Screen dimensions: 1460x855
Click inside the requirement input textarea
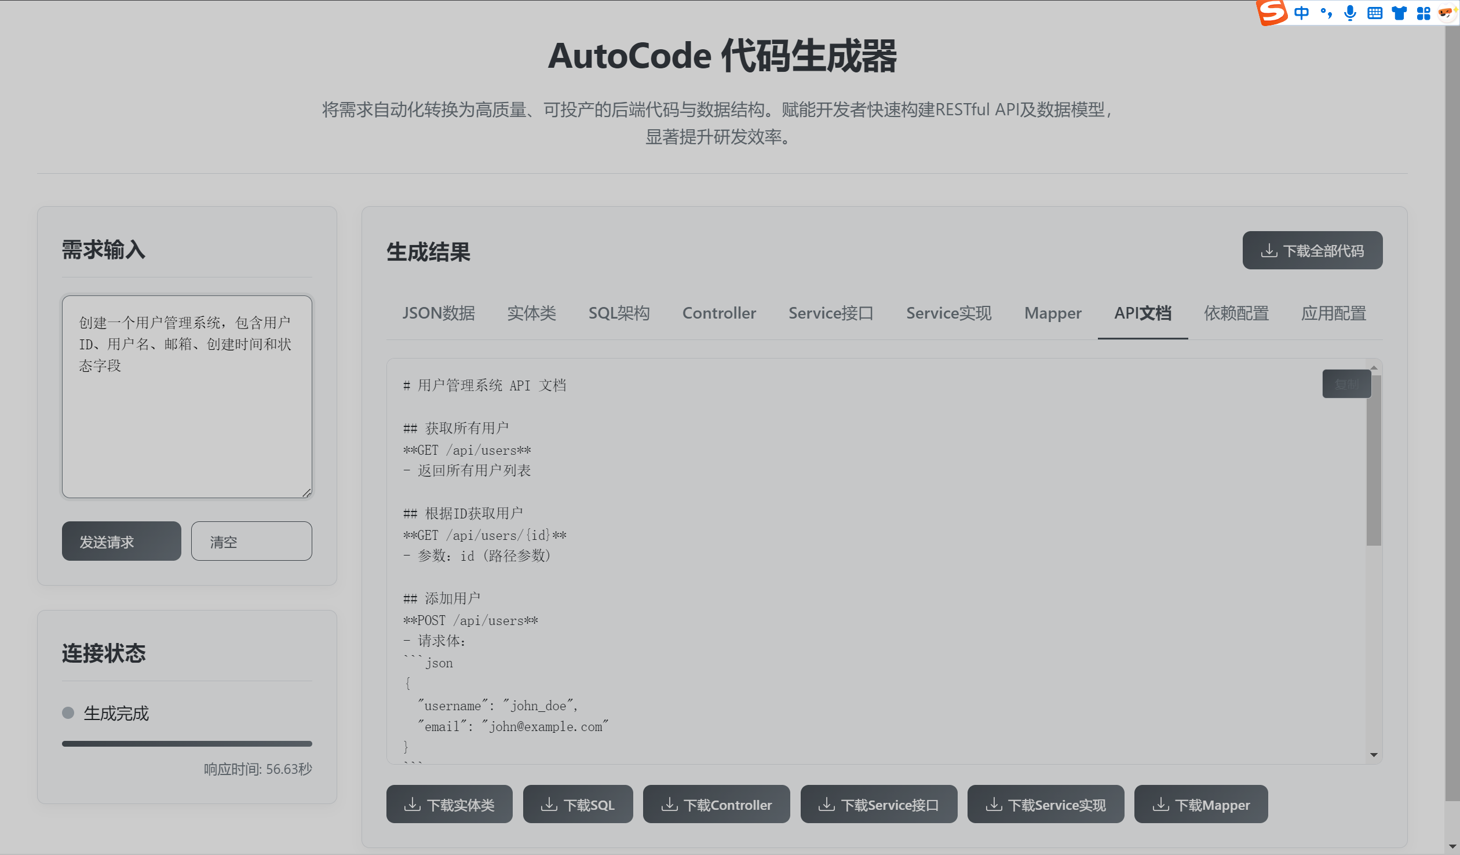(187, 417)
